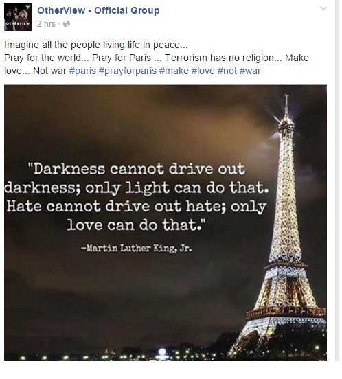Click the "Darkness cannot drive out" quote text
342x379 pixels.
(x=137, y=169)
